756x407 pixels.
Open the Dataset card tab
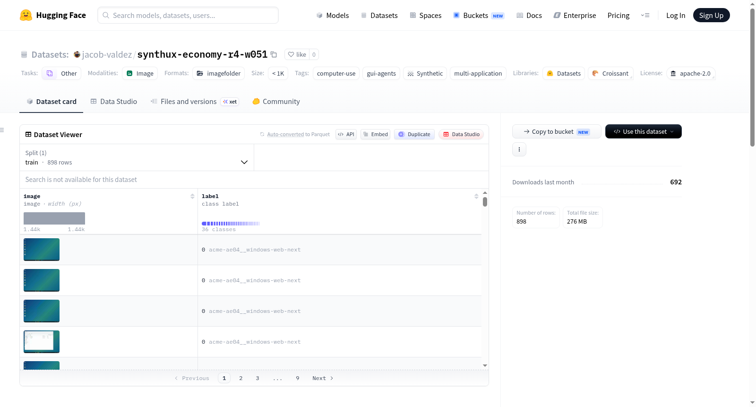click(x=51, y=101)
